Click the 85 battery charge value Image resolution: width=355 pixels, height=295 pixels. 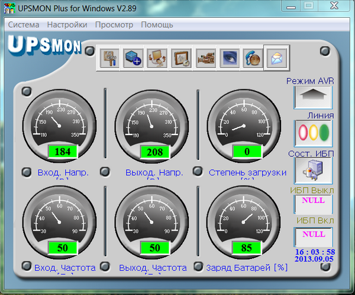247,248
